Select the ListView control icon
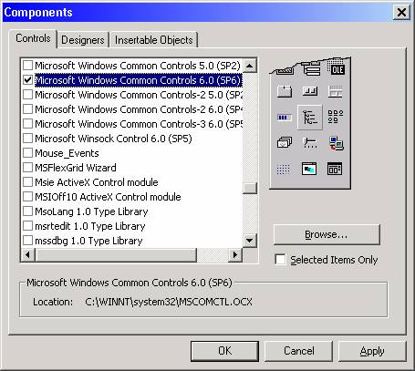The height and width of the screenshot is (371, 415). tap(336, 117)
